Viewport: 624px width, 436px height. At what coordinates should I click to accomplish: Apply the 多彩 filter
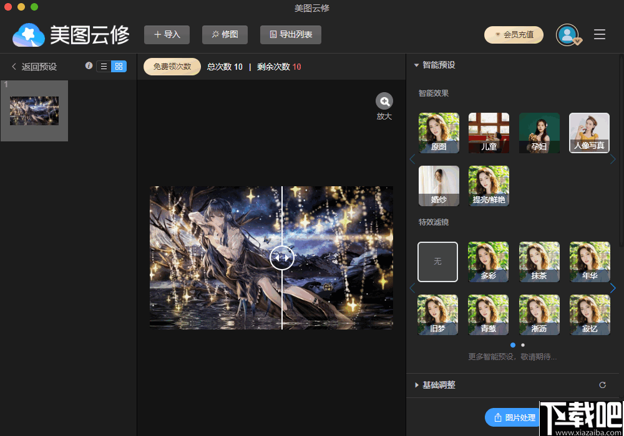point(489,262)
